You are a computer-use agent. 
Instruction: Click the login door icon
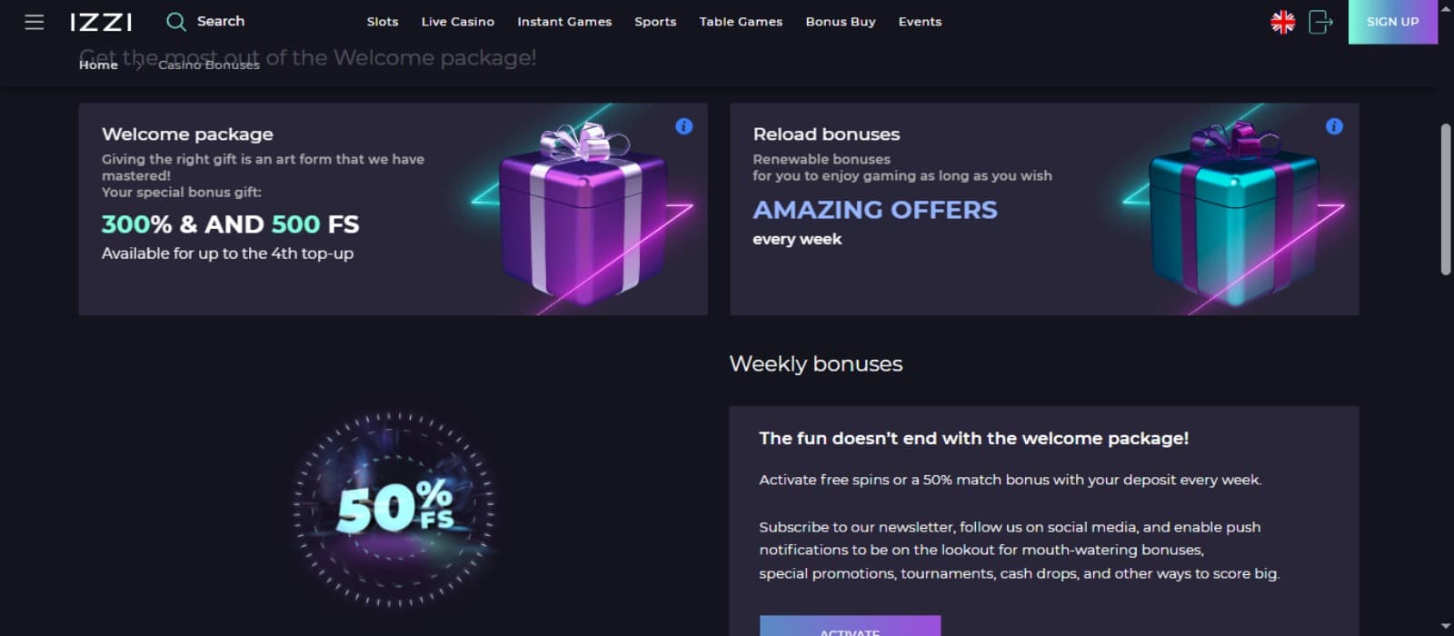coord(1320,22)
